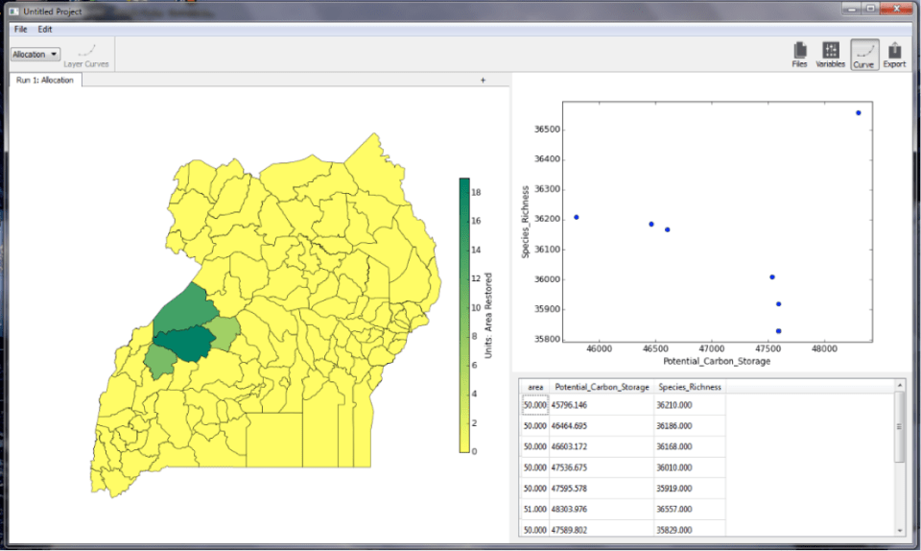Select the cell 47536.675

click(602, 467)
